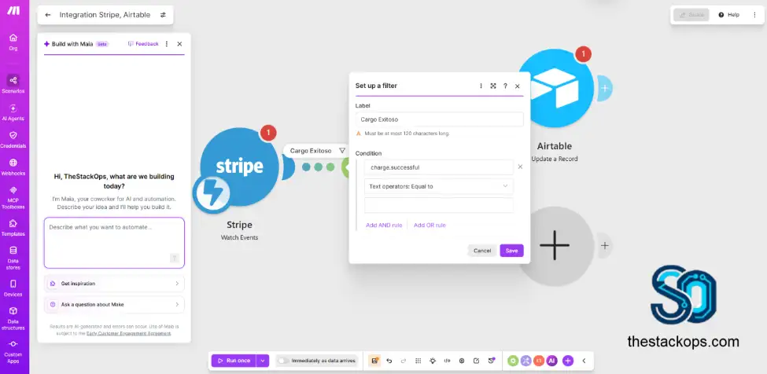Screen dimensions: 767x374
Task: Open Data stores section
Action: coord(13,258)
